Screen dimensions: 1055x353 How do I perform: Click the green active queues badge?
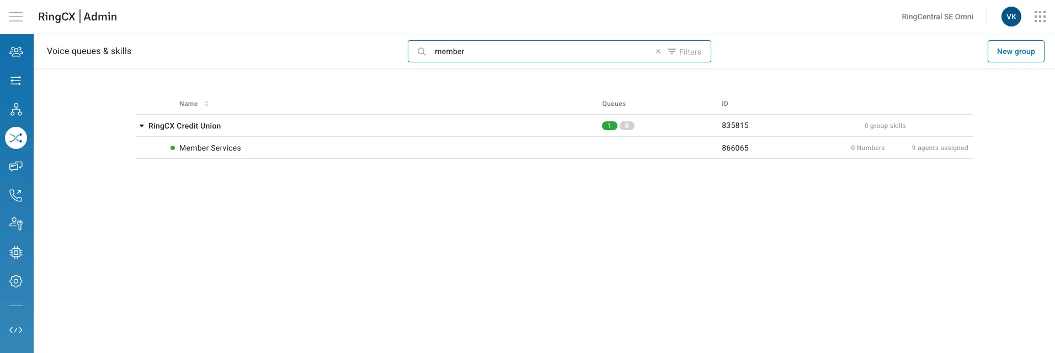[x=609, y=126]
